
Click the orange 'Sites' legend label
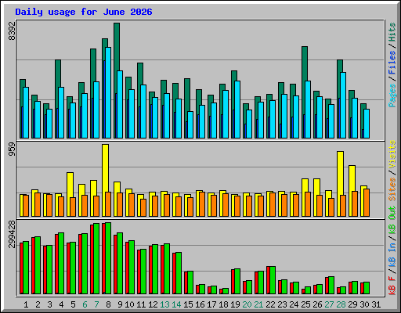click(x=392, y=189)
